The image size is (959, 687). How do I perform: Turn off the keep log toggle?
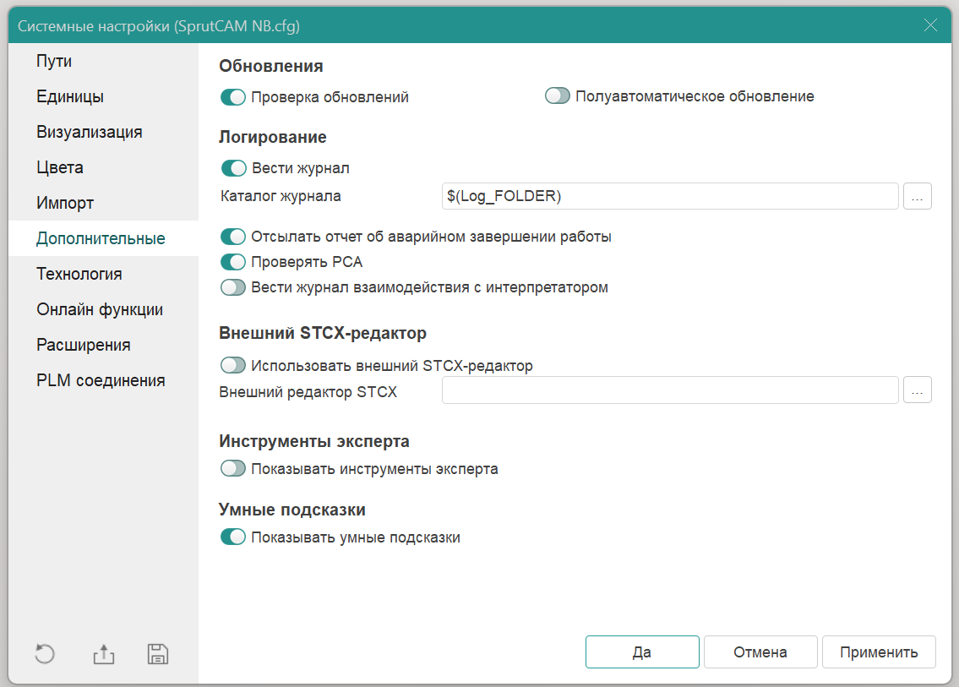[x=232, y=168]
